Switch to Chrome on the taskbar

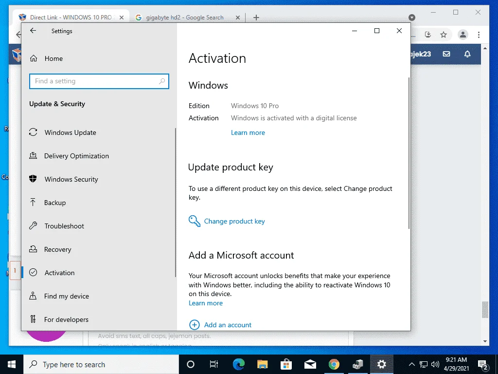click(x=334, y=364)
